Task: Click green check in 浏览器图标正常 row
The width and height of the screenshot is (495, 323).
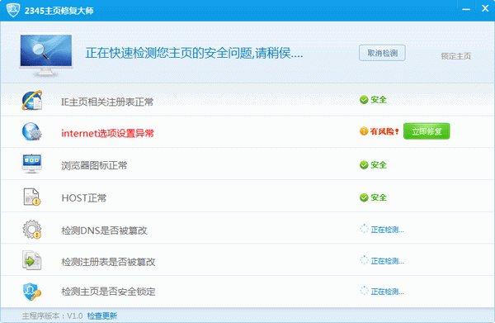Action: (x=364, y=165)
